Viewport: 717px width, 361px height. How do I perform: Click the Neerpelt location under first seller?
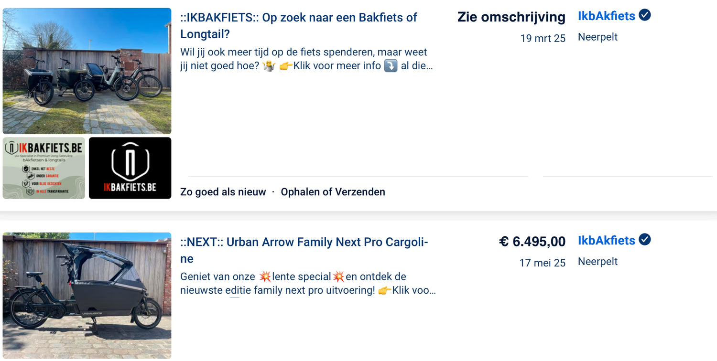(597, 37)
